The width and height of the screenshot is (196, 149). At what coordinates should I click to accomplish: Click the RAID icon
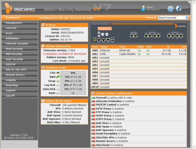(58, 93)
